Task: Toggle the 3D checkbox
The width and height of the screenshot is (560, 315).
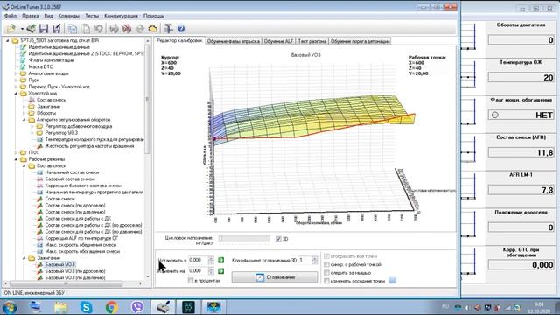Action: pos(278,239)
